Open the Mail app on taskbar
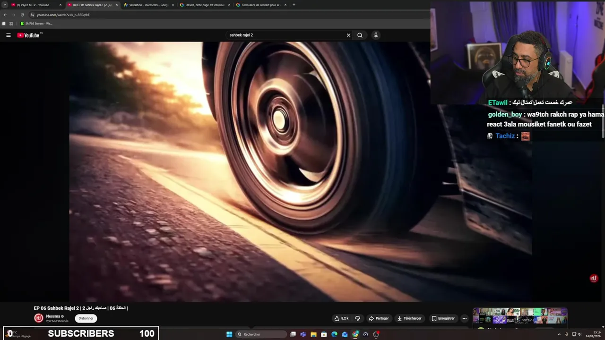 pos(345,334)
